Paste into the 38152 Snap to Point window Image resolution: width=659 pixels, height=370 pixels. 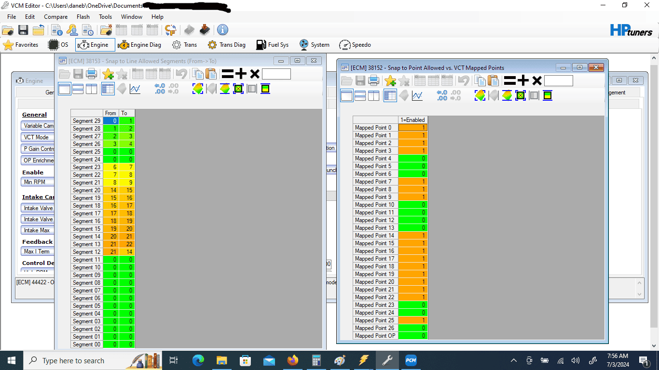(493, 80)
